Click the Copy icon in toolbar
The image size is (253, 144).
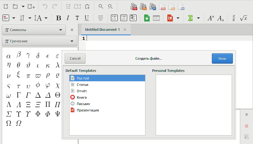[x=77, y=6]
